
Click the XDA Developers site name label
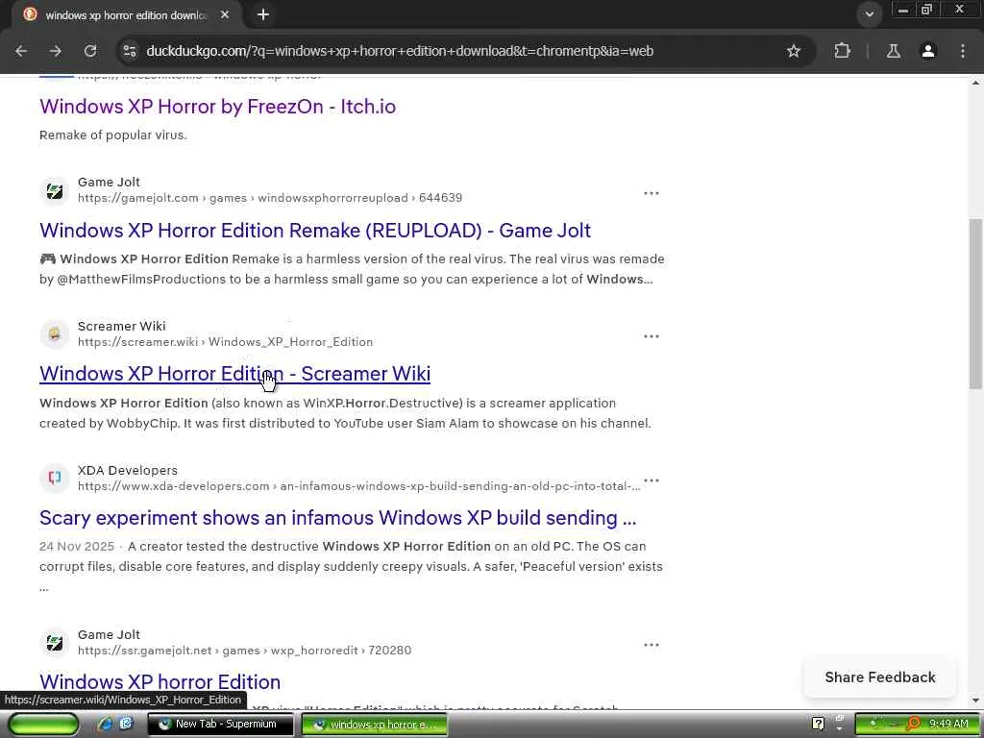click(x=128, y=470)
